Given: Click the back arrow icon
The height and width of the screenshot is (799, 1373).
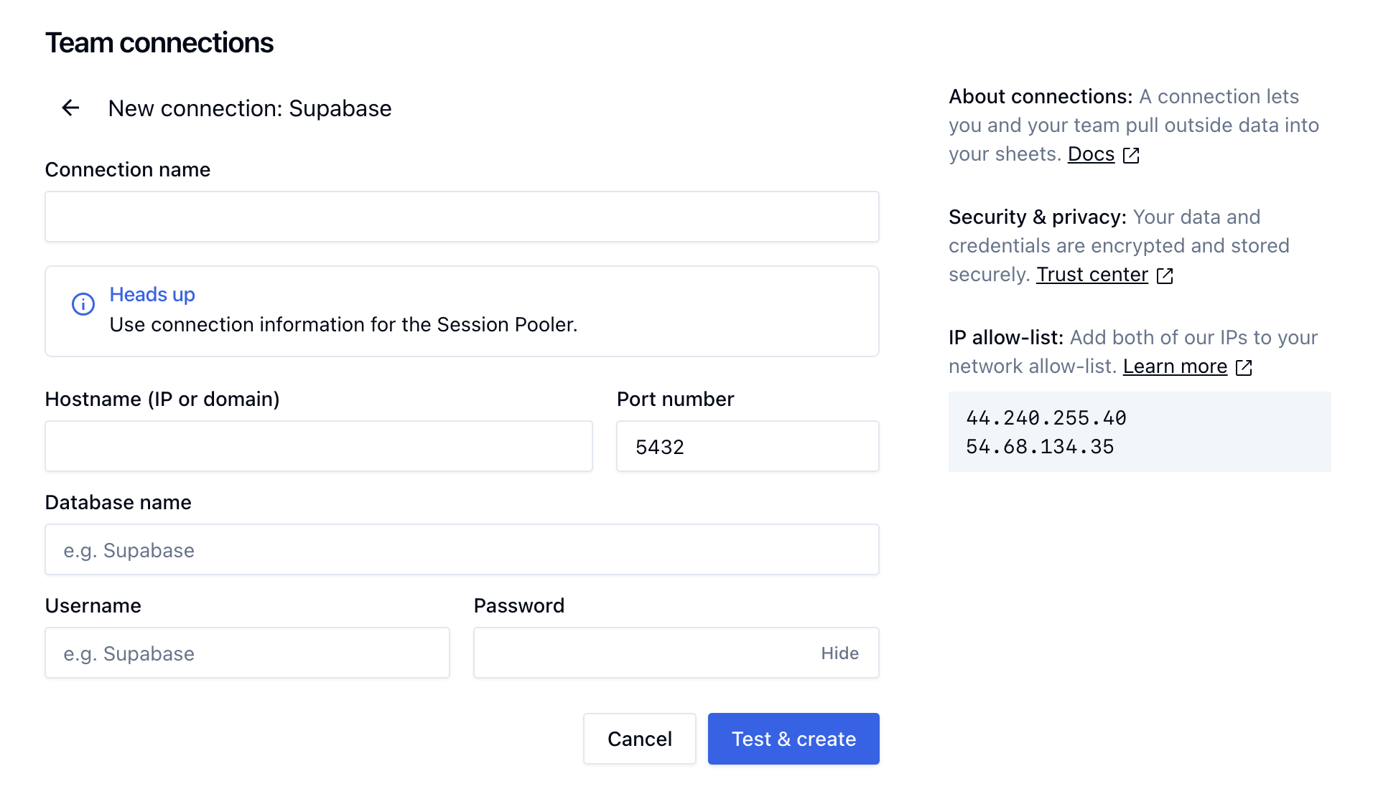Looking at the screenshot, I should [x=70, y=108].
